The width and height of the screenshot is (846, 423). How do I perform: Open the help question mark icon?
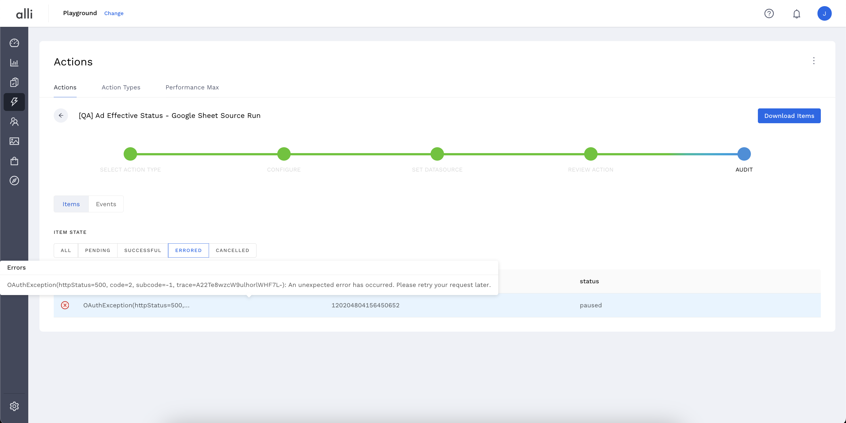(x=769, y=13)
